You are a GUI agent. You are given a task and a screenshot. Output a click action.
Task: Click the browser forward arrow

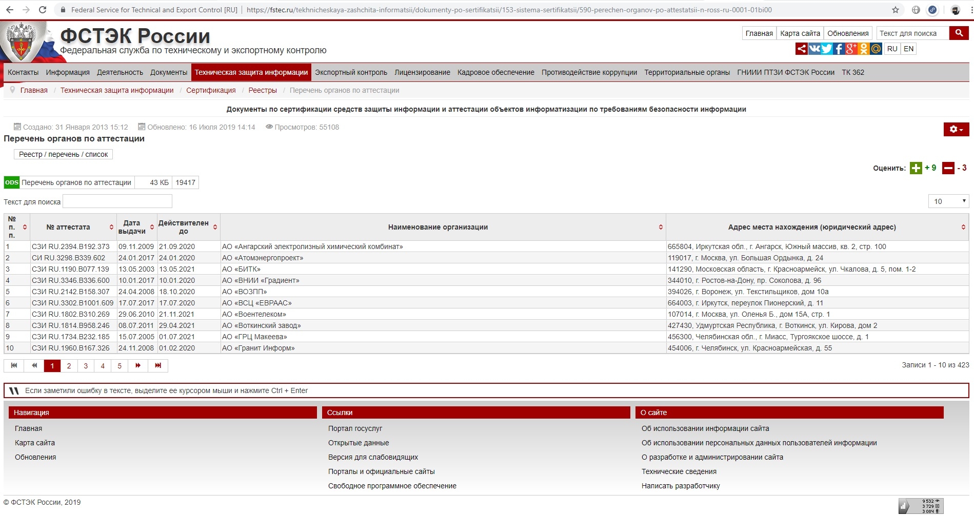click(x=26, y=10)
